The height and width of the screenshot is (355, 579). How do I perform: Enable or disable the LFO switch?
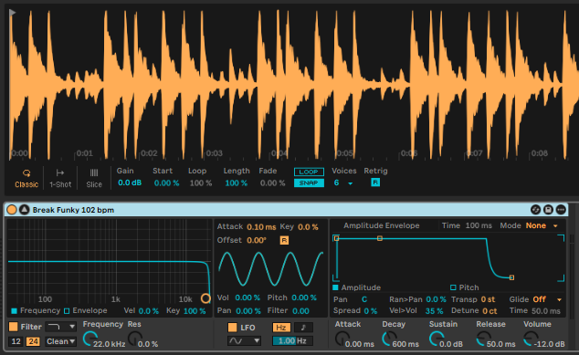click(232, 328)
